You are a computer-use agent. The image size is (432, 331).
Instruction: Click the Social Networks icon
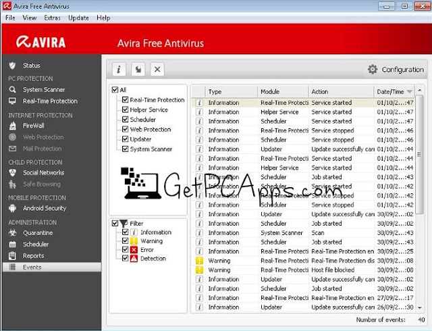[12, 173]
